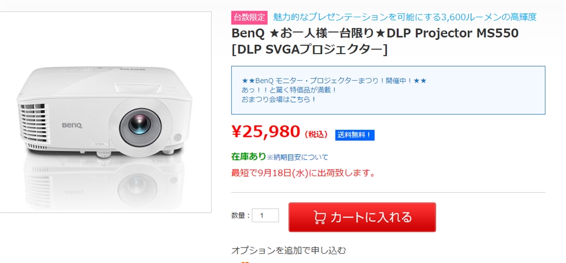The height and width of the screenshot is (263, 566).
Task: Click the カートに入れる button text
Action: [x=371, y=217]
